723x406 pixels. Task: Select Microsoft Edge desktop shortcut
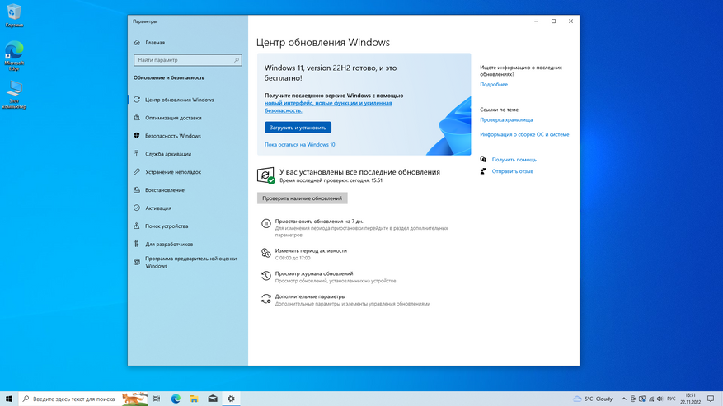click(x=14, y=56)
